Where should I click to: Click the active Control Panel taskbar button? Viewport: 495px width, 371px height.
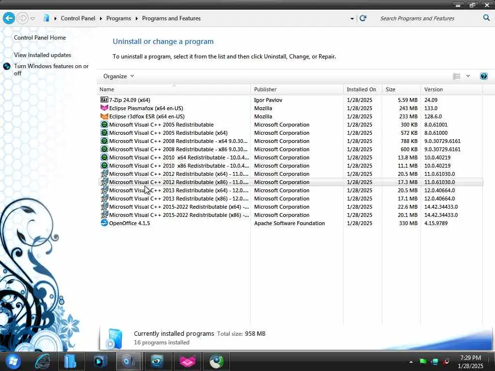coord(128,361)
